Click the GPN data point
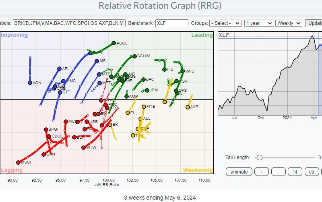The width and height of the screenshot is (322, 202). coord(43,154)
